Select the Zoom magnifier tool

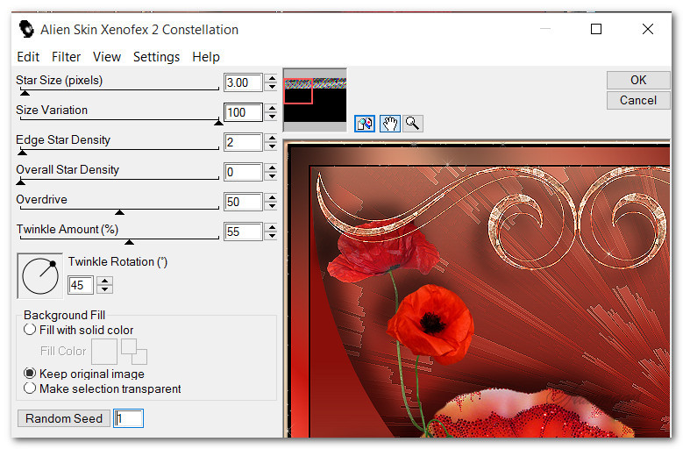coord(412,124)
